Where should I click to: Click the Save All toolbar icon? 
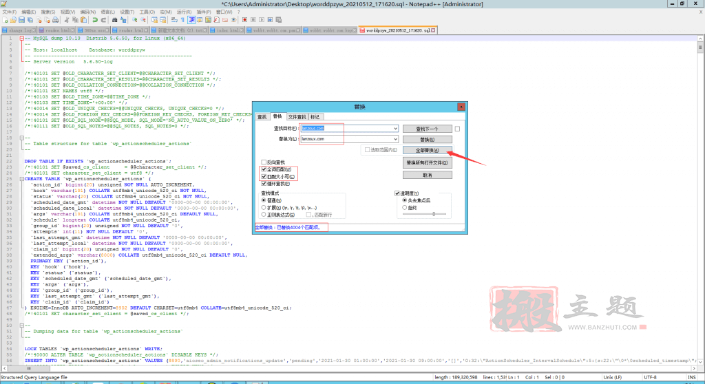(x=30, y=20)
